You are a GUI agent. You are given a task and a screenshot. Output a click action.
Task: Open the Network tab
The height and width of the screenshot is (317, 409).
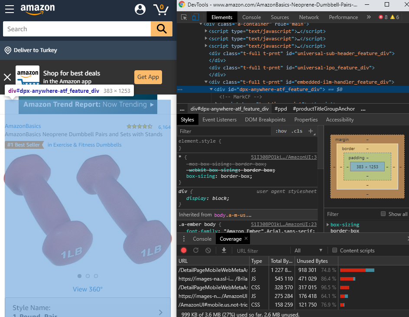(x=309, y=17)
